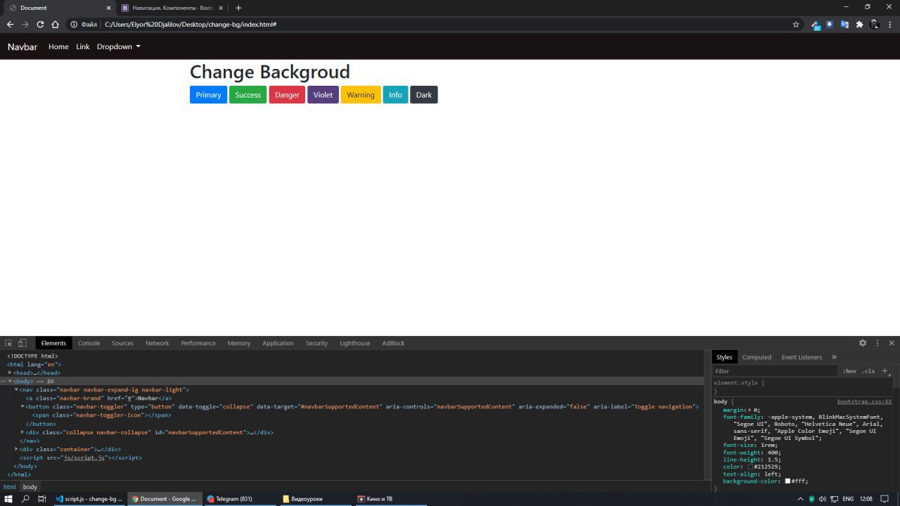Click the Violet button
The width and height of the screenshot is (900, 506).
coord(323,95)
